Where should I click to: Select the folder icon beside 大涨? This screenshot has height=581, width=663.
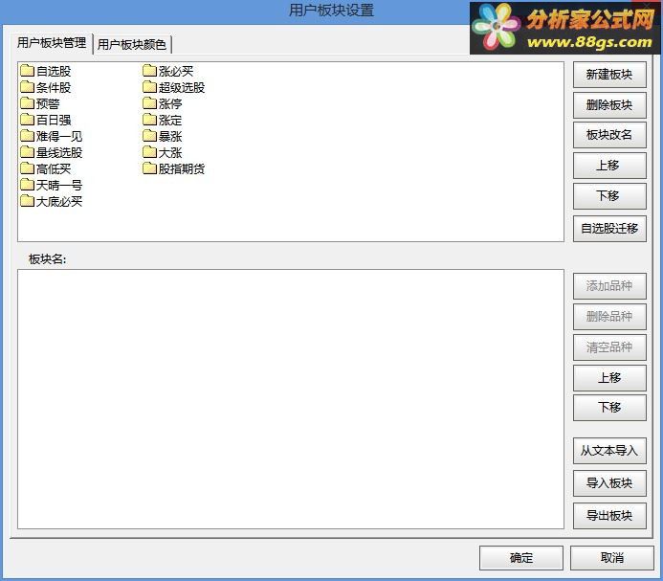point(149,152)
